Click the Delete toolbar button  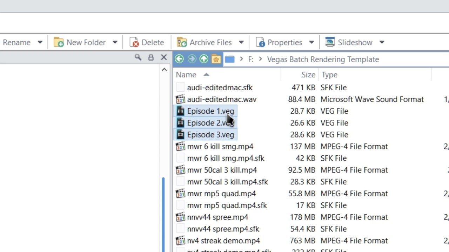click(147, 42)
